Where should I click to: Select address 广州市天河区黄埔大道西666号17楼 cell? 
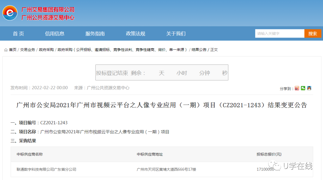[x=167, y=169]
